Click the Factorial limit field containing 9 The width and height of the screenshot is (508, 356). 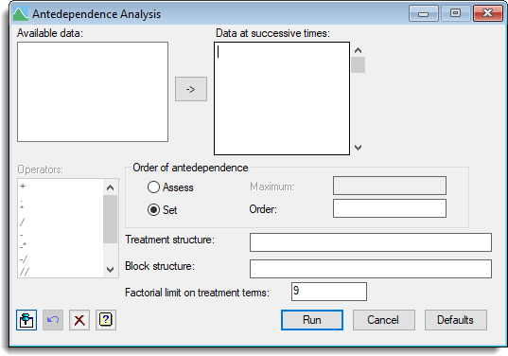point(329,292)
